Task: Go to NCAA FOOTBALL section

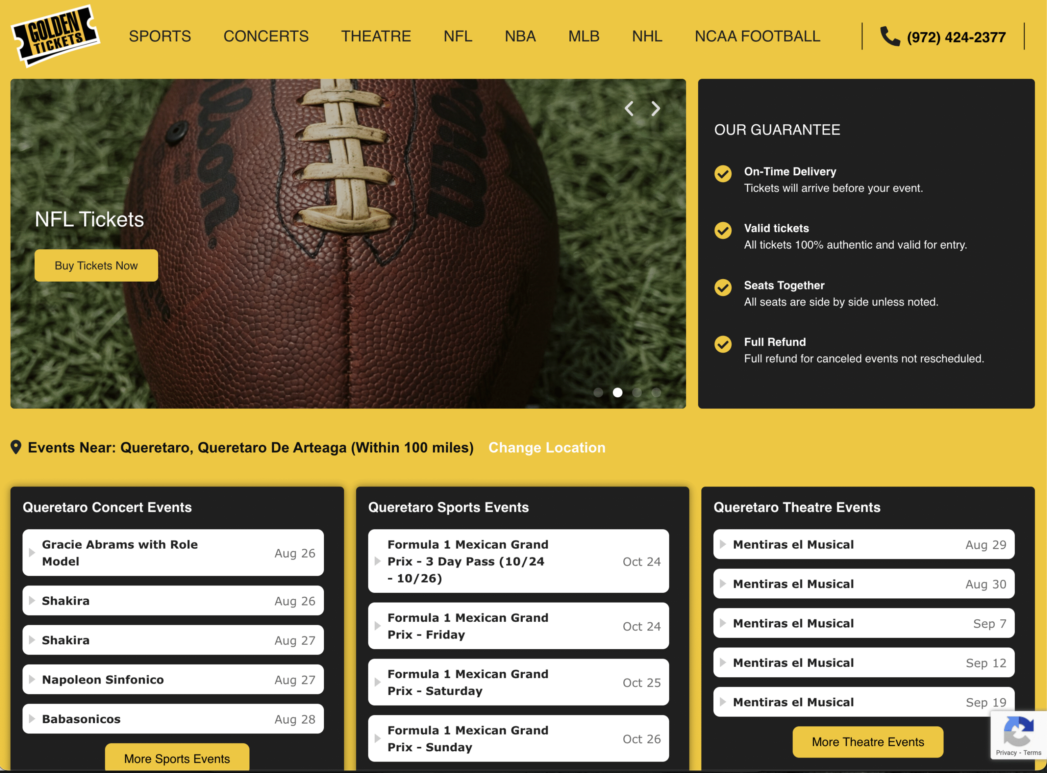Action: [757, 36]
